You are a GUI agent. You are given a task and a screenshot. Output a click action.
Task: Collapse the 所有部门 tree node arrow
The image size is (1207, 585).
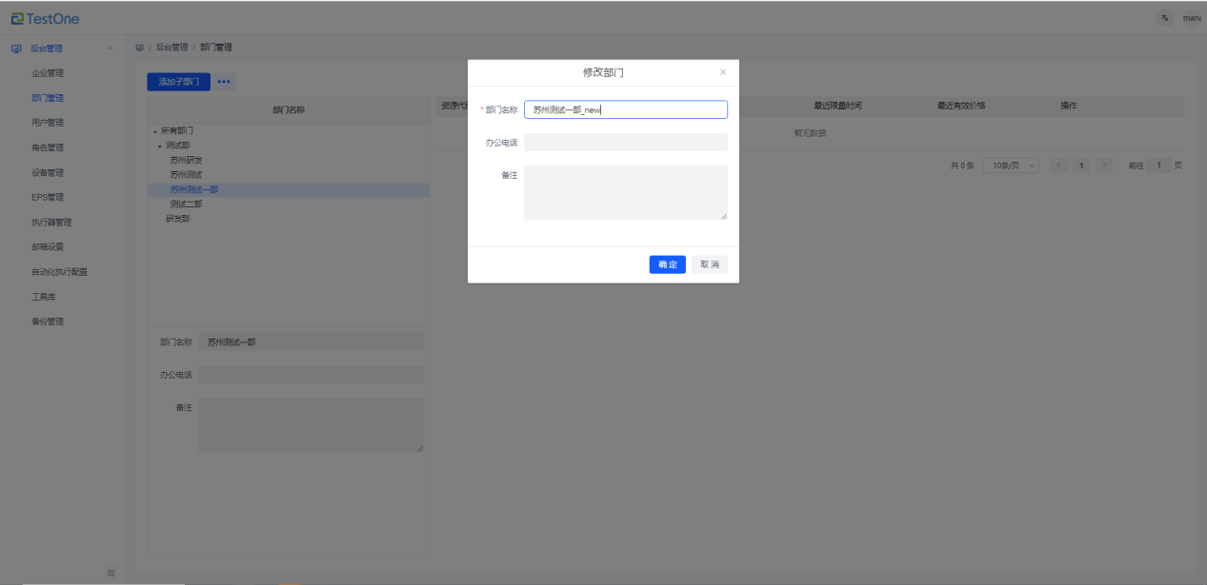(154, 130)
